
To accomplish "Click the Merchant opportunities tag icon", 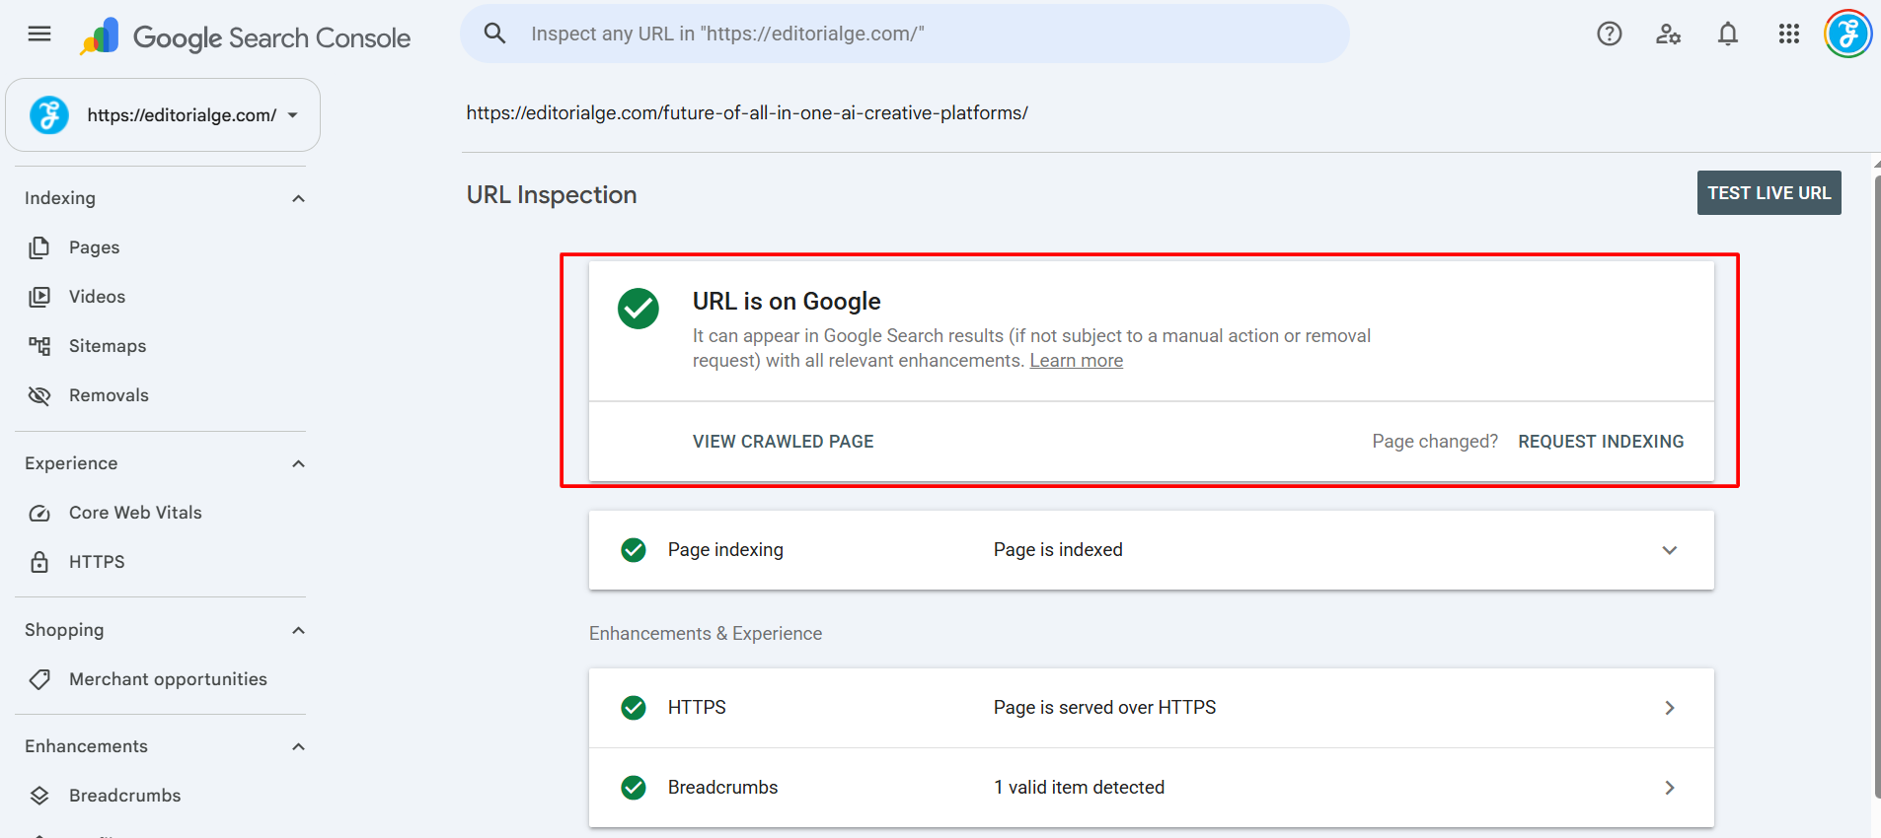I will tap(39, 679).
